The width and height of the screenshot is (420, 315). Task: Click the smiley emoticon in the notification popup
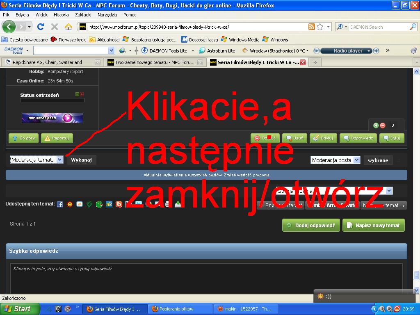320,296
